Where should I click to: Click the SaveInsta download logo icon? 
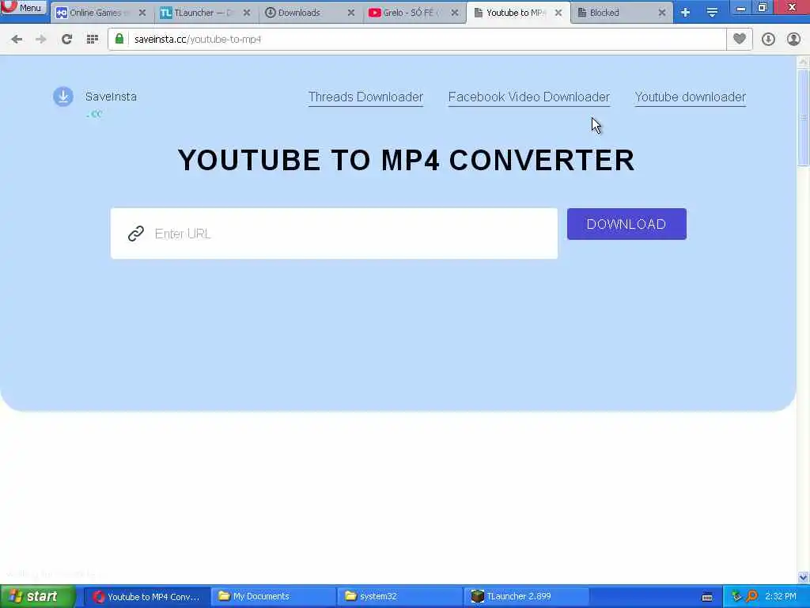[63, 97]
